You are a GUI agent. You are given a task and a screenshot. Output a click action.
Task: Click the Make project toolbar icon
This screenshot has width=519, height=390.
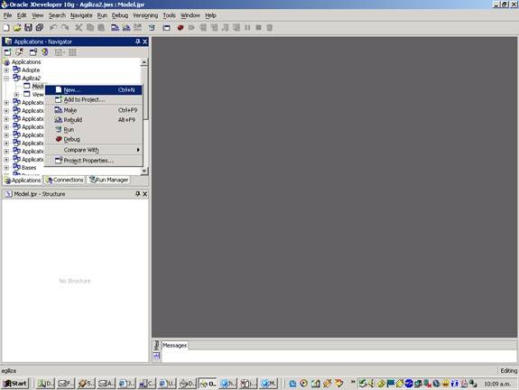coord(115,27)
